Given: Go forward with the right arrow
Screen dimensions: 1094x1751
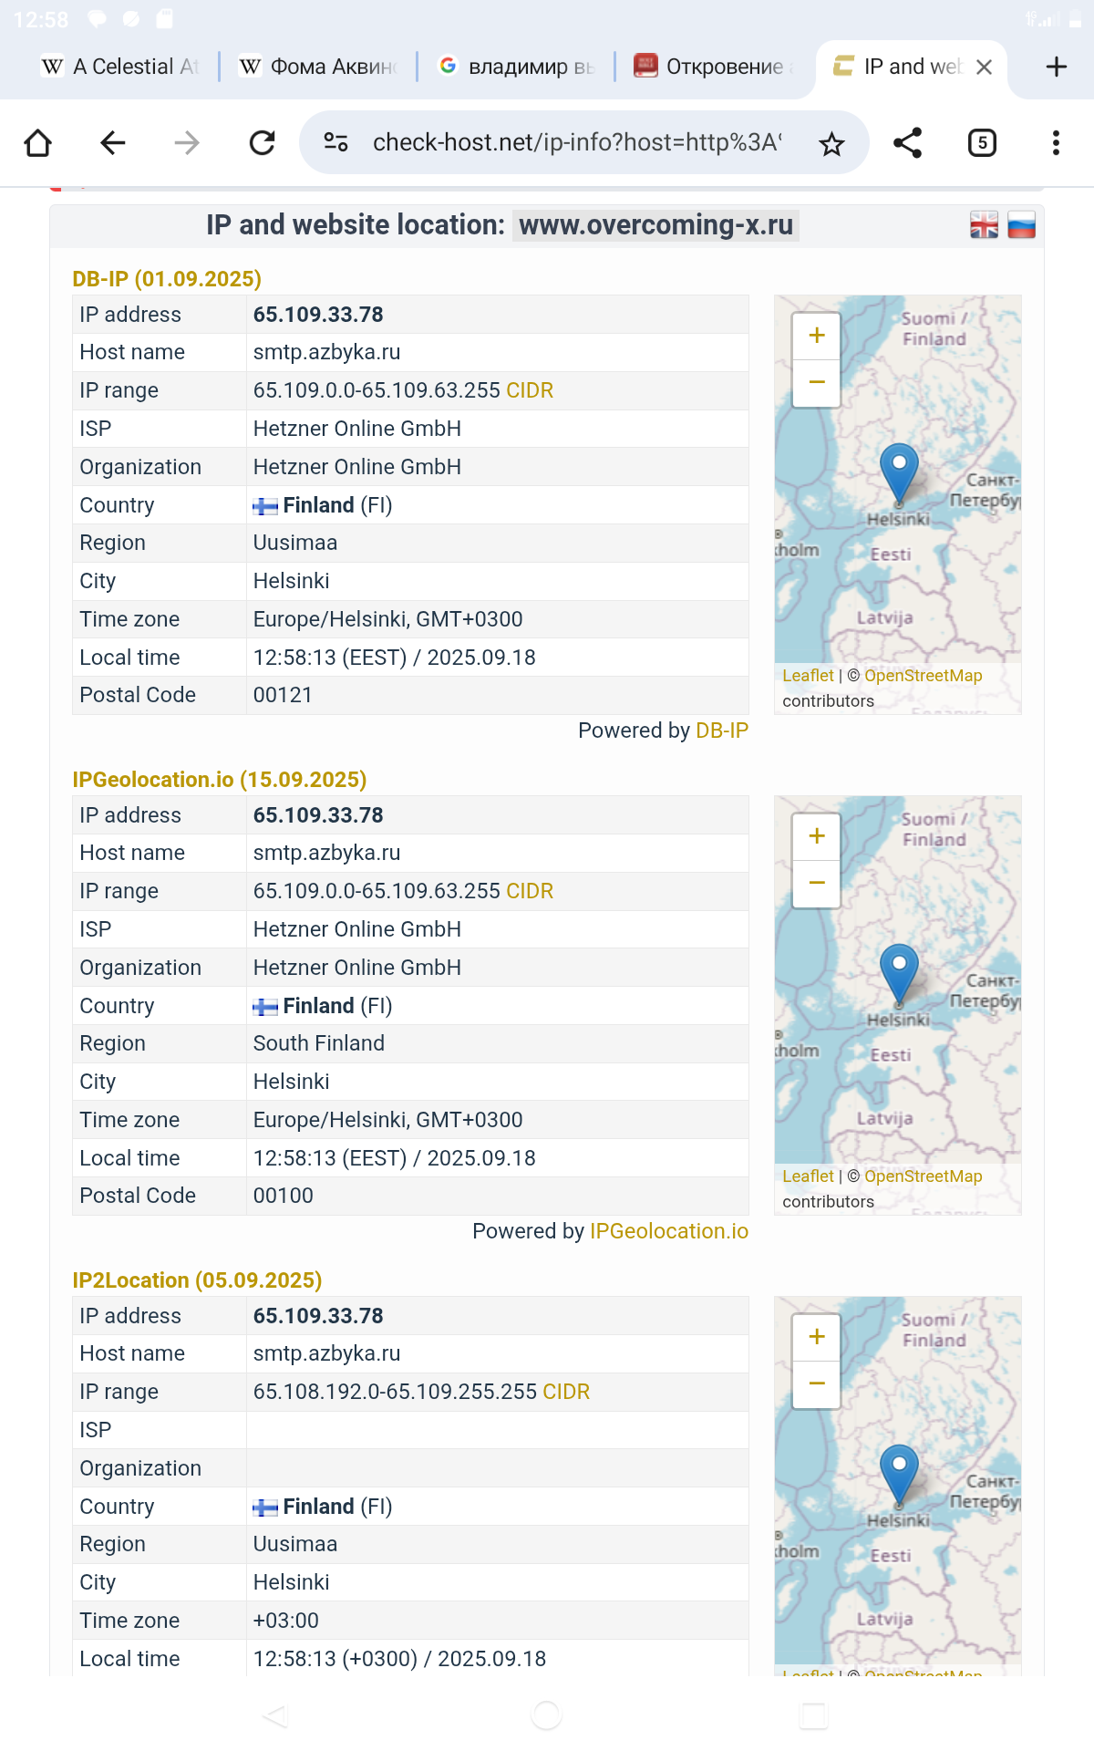Looking at the screenshot, I should tap(187, 143).
